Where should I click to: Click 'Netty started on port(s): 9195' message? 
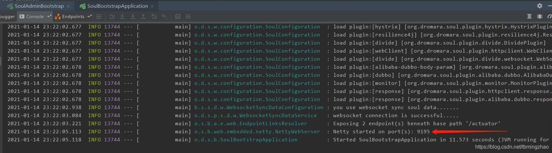pyautogui.click(x=381, y=132)
